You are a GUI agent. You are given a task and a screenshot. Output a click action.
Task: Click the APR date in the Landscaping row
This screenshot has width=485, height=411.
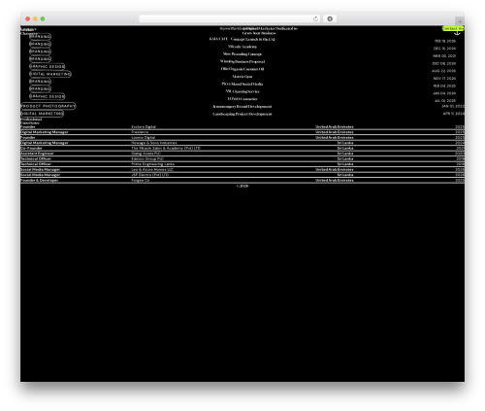[454, 114]
